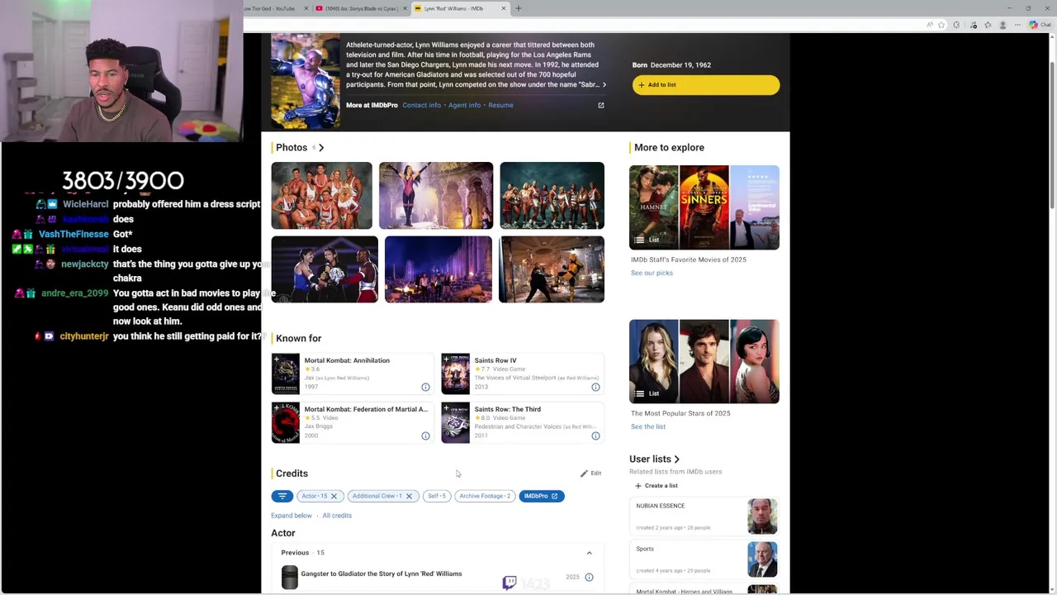Viewport: 1057px width, 595px height.
Task: Open the Sports user list
Action: click(704, 559)
